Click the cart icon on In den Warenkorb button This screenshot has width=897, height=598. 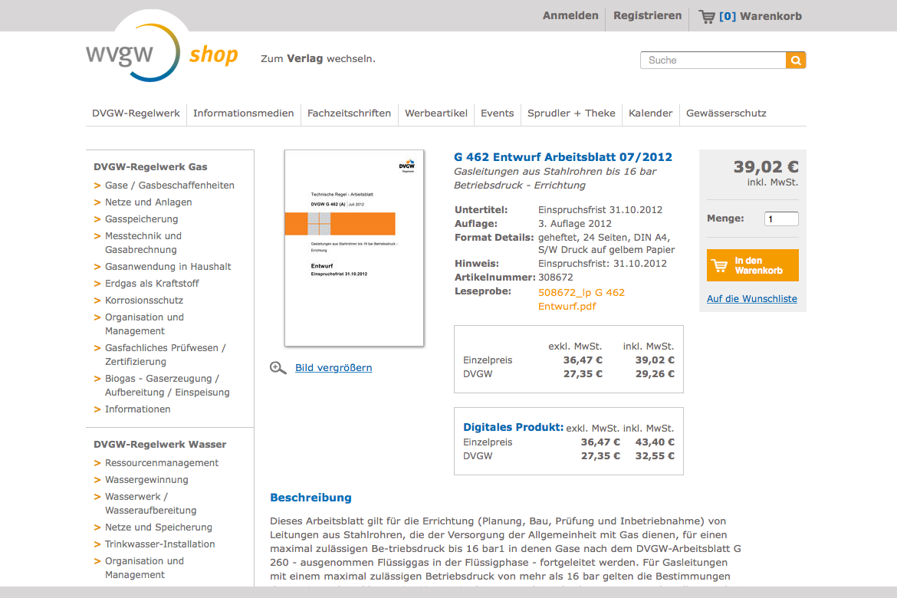coord(719,265)
